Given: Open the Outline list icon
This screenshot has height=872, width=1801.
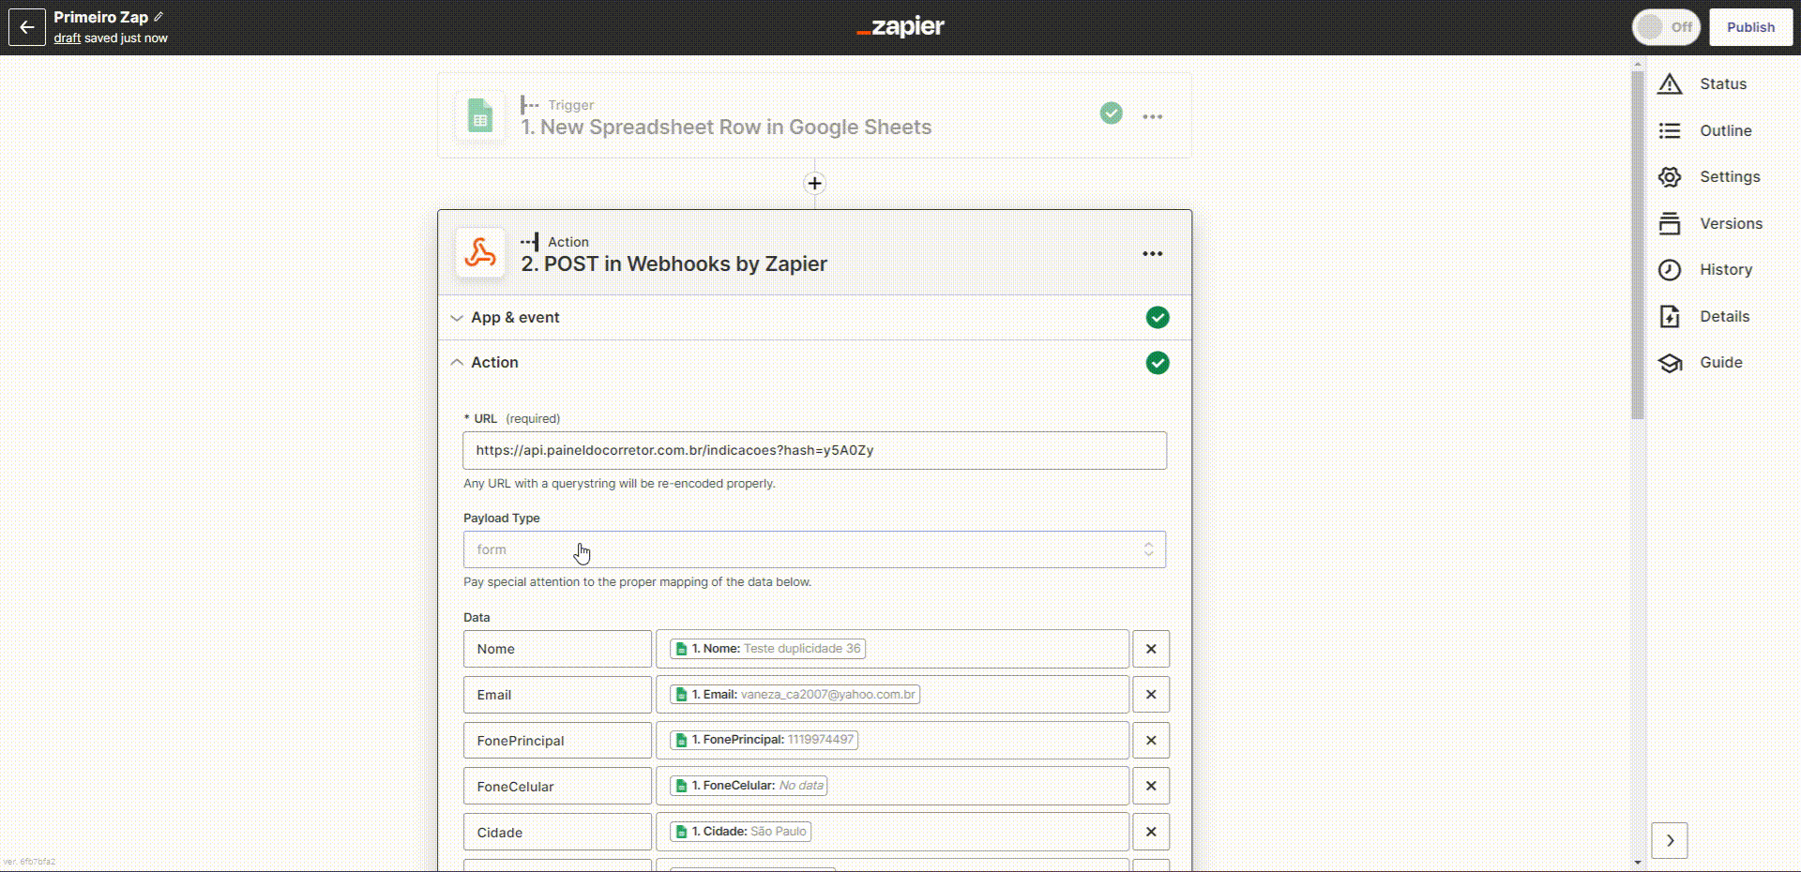Looking at the screenshot, I should (x=1670, y=130).
